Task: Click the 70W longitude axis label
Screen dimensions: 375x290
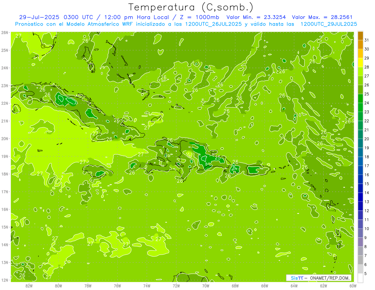Action: click(x=206, y=286)
